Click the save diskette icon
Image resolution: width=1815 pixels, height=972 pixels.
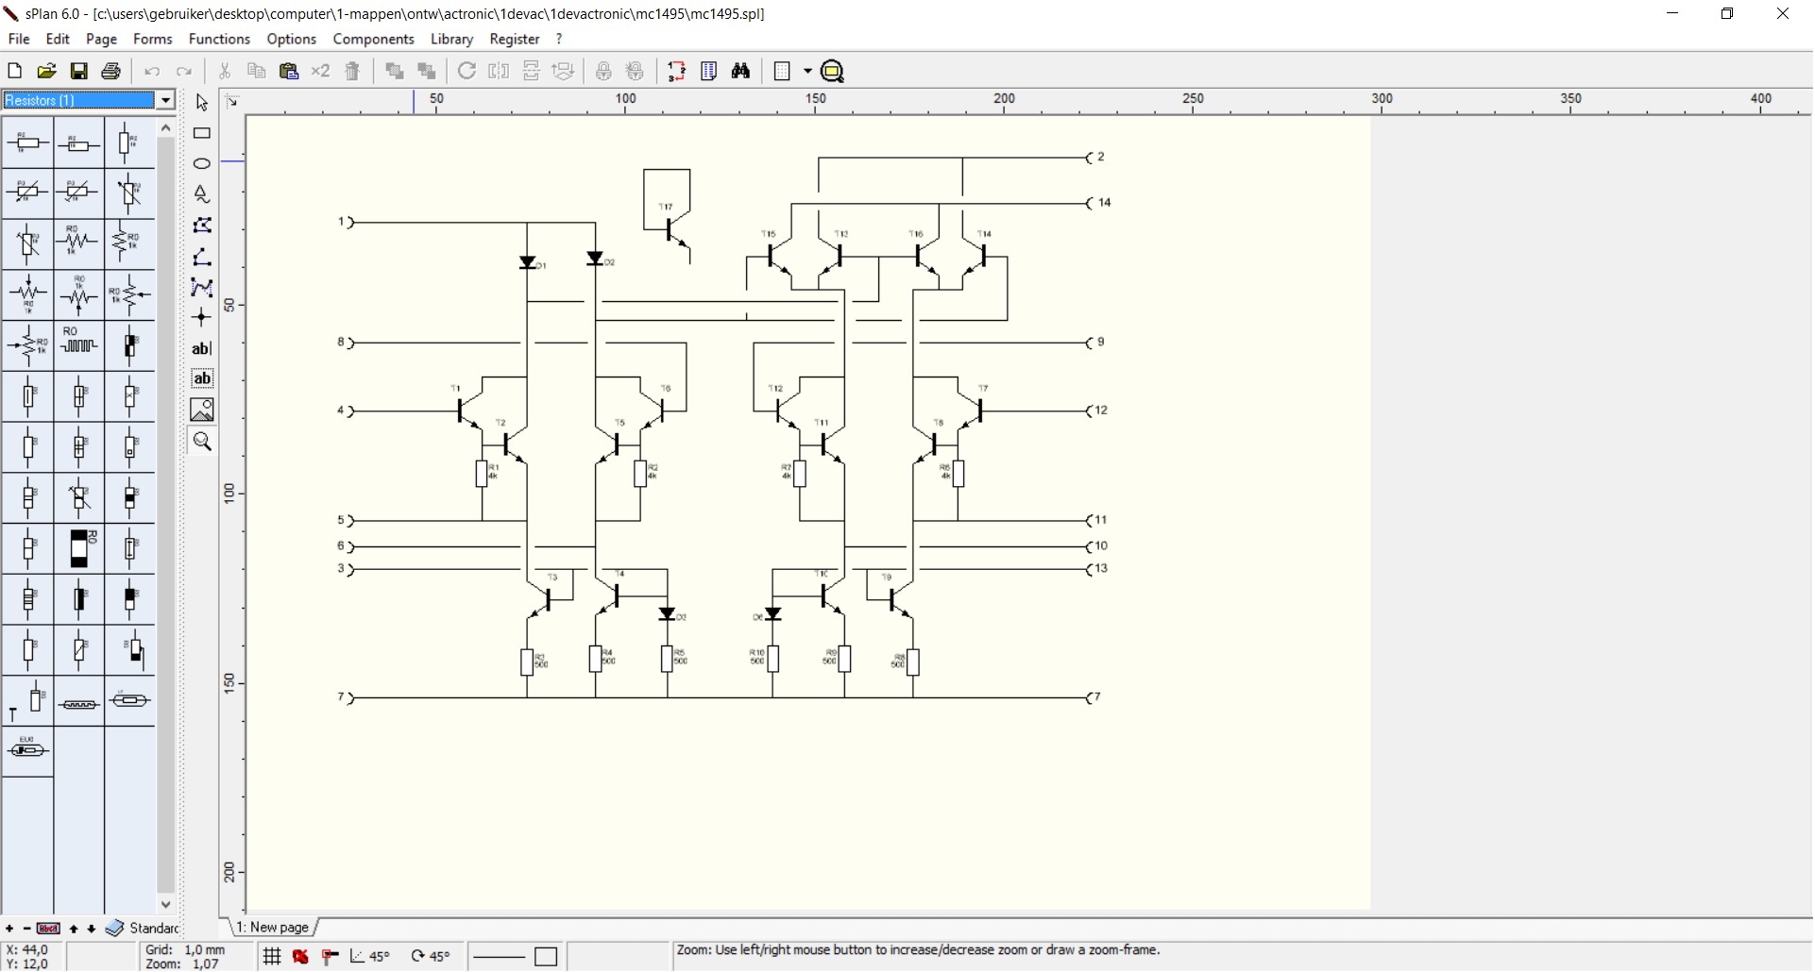79,71
